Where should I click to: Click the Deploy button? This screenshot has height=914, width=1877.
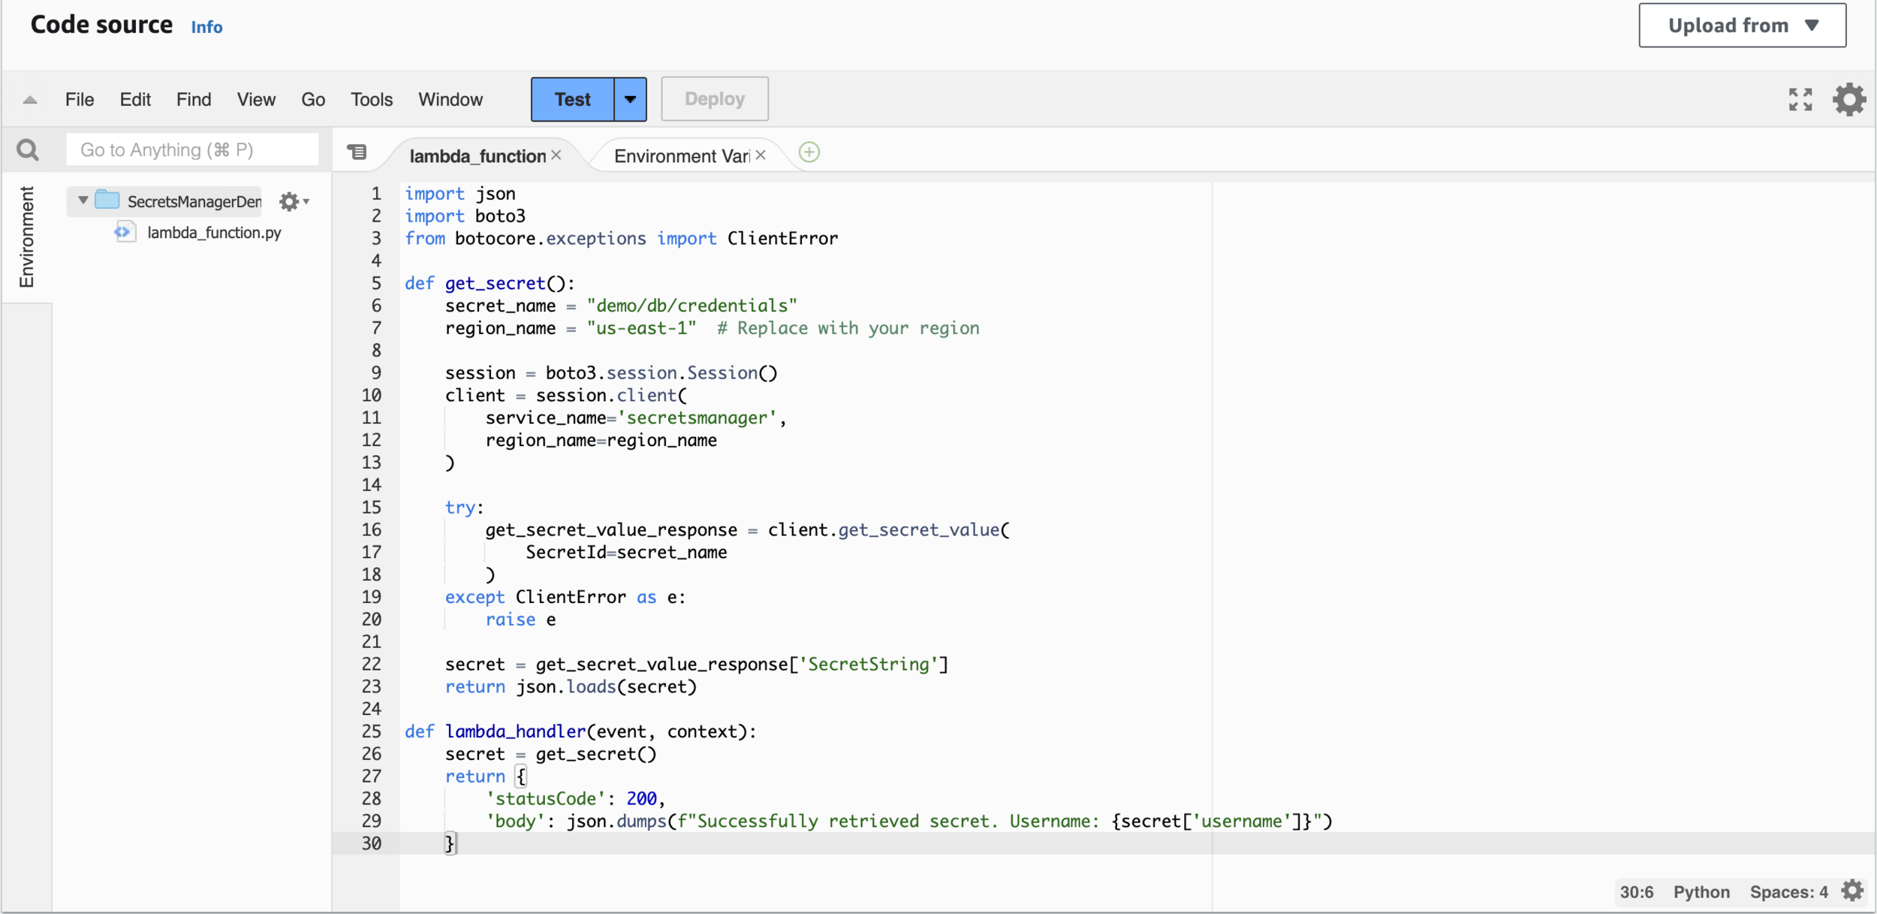point(714,99)
